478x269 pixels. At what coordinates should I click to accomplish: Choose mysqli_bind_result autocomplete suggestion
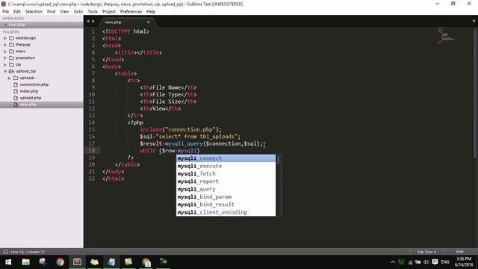tap(226, 204)
